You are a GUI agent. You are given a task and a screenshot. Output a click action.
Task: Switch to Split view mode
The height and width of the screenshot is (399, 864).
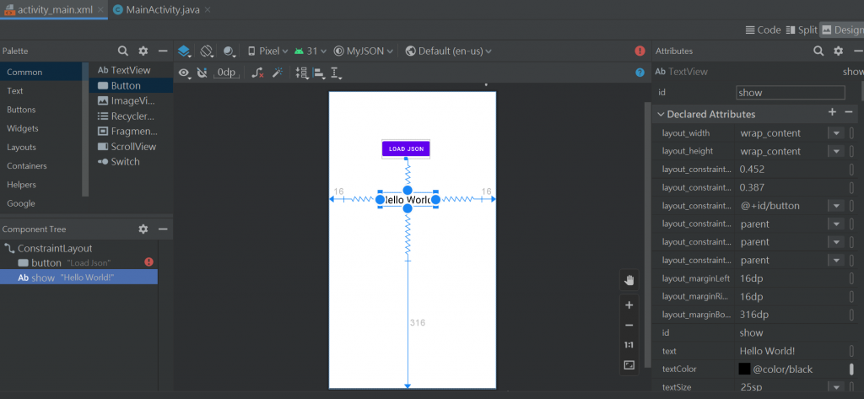coord(802,30)
